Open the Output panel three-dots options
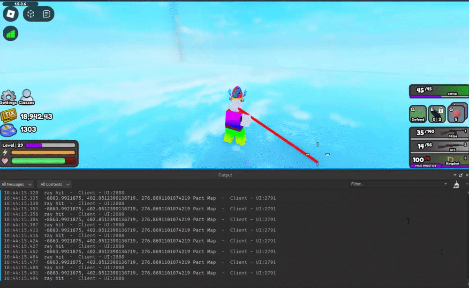This screenshot has width=469, height=288. click(x=467, y=184)
